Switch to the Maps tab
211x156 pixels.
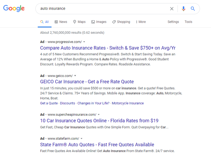point(79,22)
